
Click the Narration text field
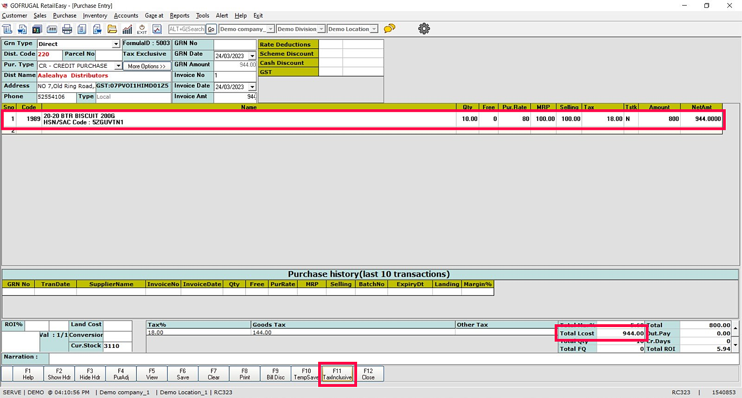[x=394, y=358]
